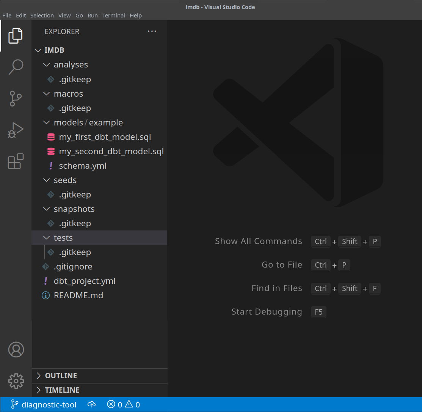Click the diagnostic-tool branch in status bar
The width and height of the screenshot is (422, 412).
(x=44, y=405)
